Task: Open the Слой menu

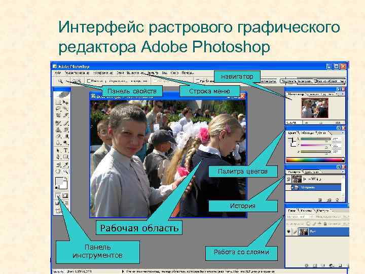Action: tap(120, 73)
